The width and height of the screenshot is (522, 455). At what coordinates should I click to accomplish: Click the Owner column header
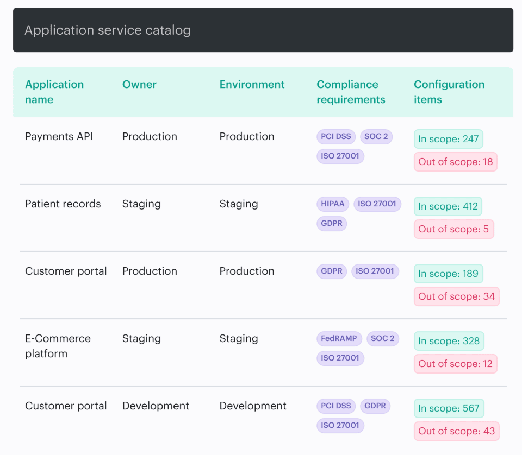[x=139, y=84]
